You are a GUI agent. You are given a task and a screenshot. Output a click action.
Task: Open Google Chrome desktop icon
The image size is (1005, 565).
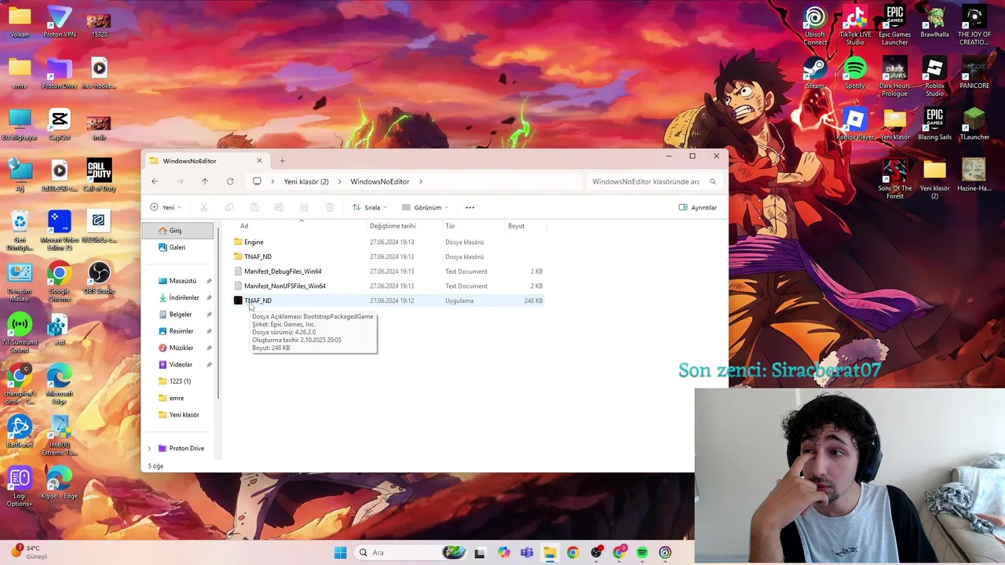(x=59, y=282)
